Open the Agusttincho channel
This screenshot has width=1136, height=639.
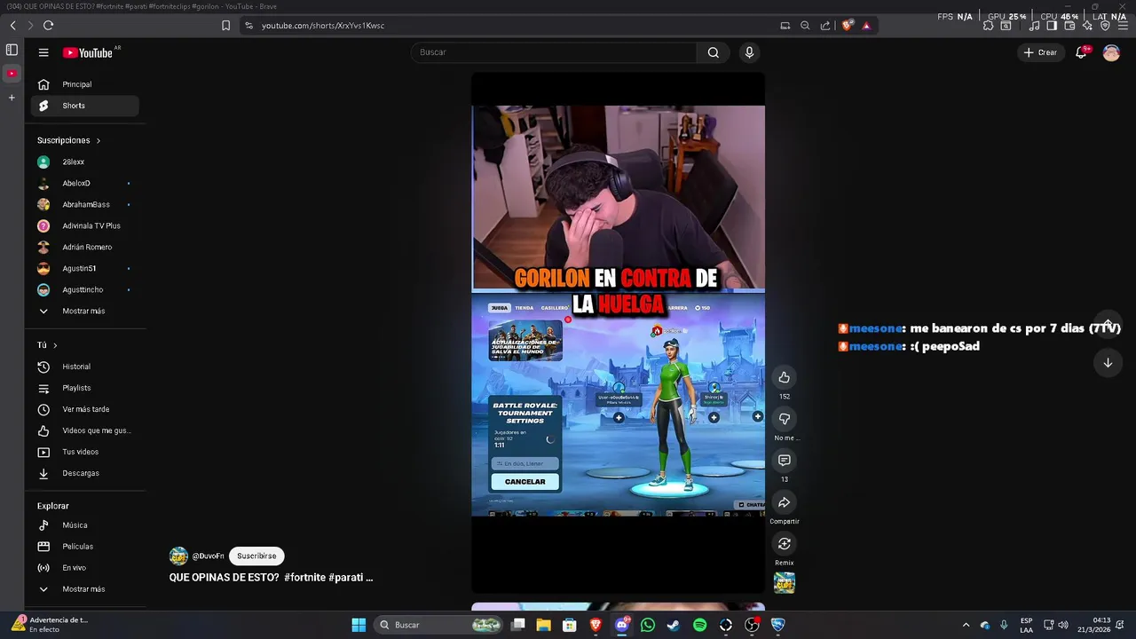85,290
